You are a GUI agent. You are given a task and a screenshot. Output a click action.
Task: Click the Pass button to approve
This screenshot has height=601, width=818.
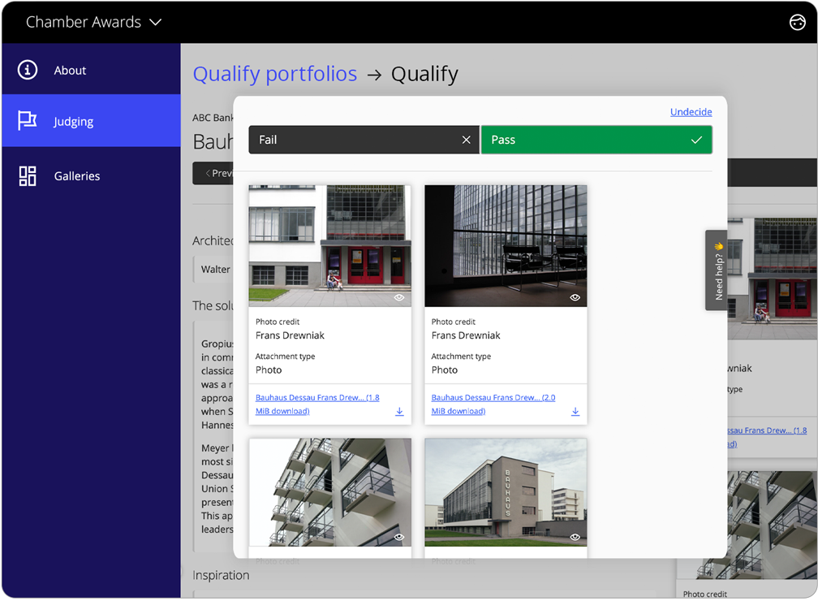pos(596,139)
